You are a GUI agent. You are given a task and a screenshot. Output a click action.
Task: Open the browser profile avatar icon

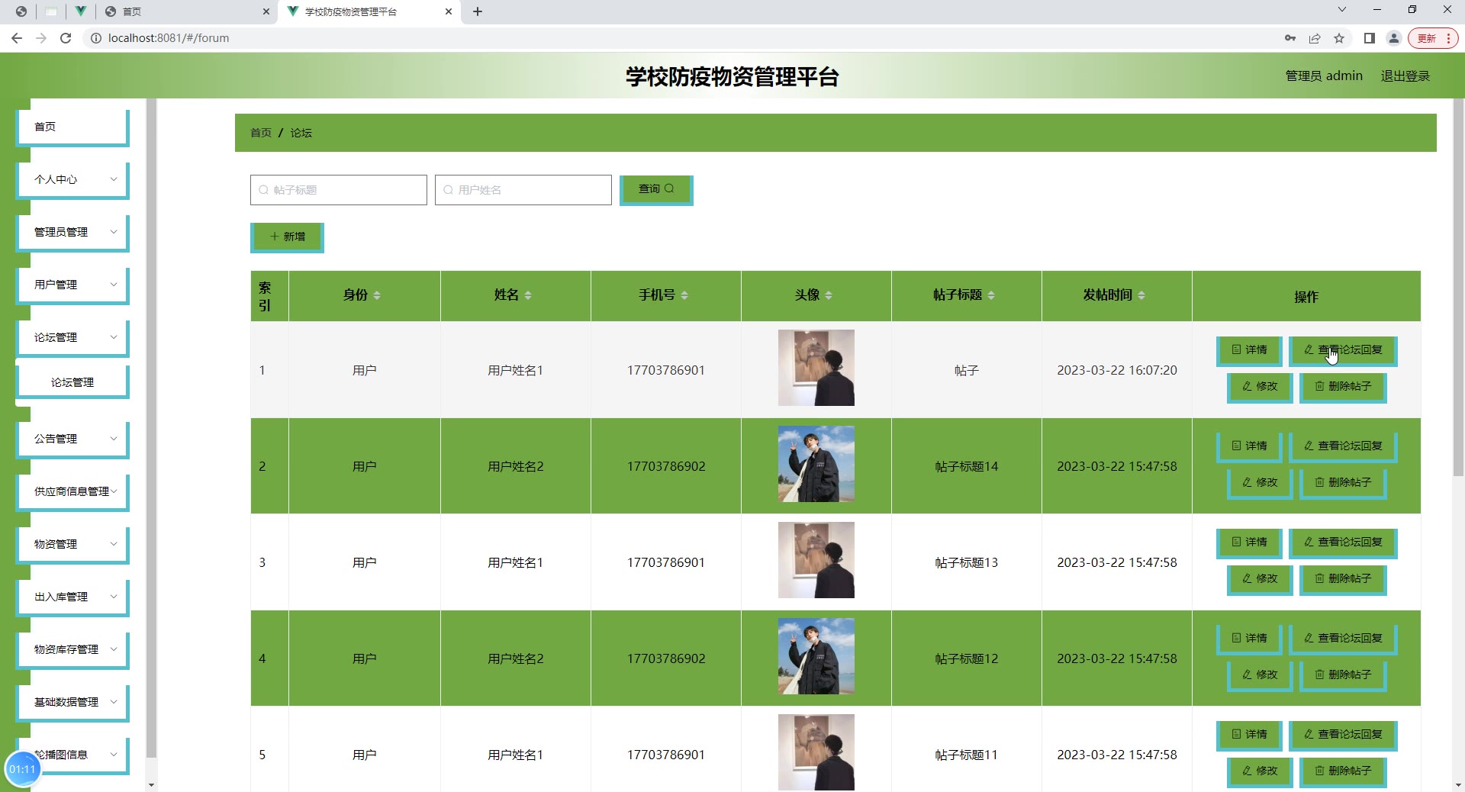tap(1394, 38)
